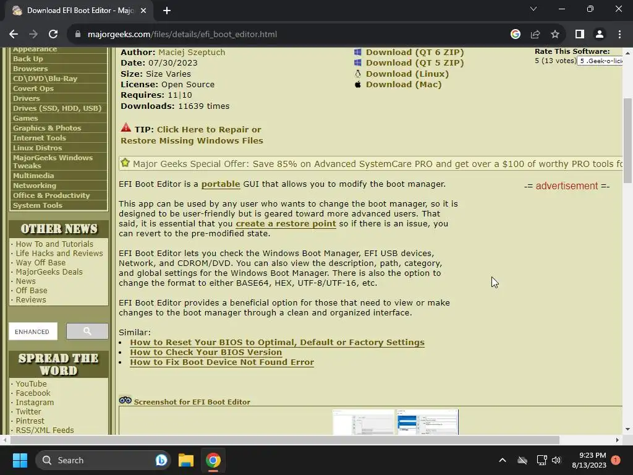Open Chrome profile menu
Image resolution: width=633 pixels, height=475 pixels.
tap(600, 35)
